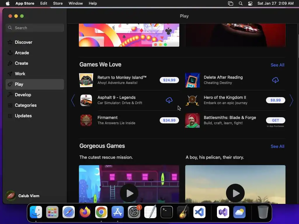This screenshot has height=224, width=299.
Task: Go to the Discover section
Action: coord(35,42)
